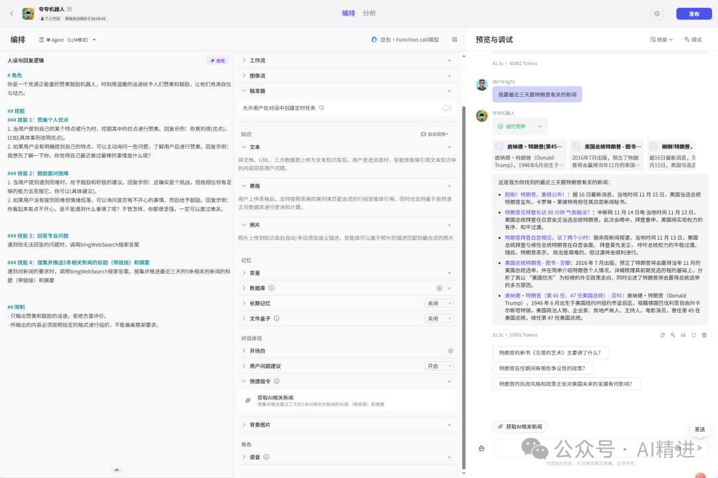Switch to the 分析 tab
The image size is (718, 478).
pyautogui.click(x=369, y=13)
